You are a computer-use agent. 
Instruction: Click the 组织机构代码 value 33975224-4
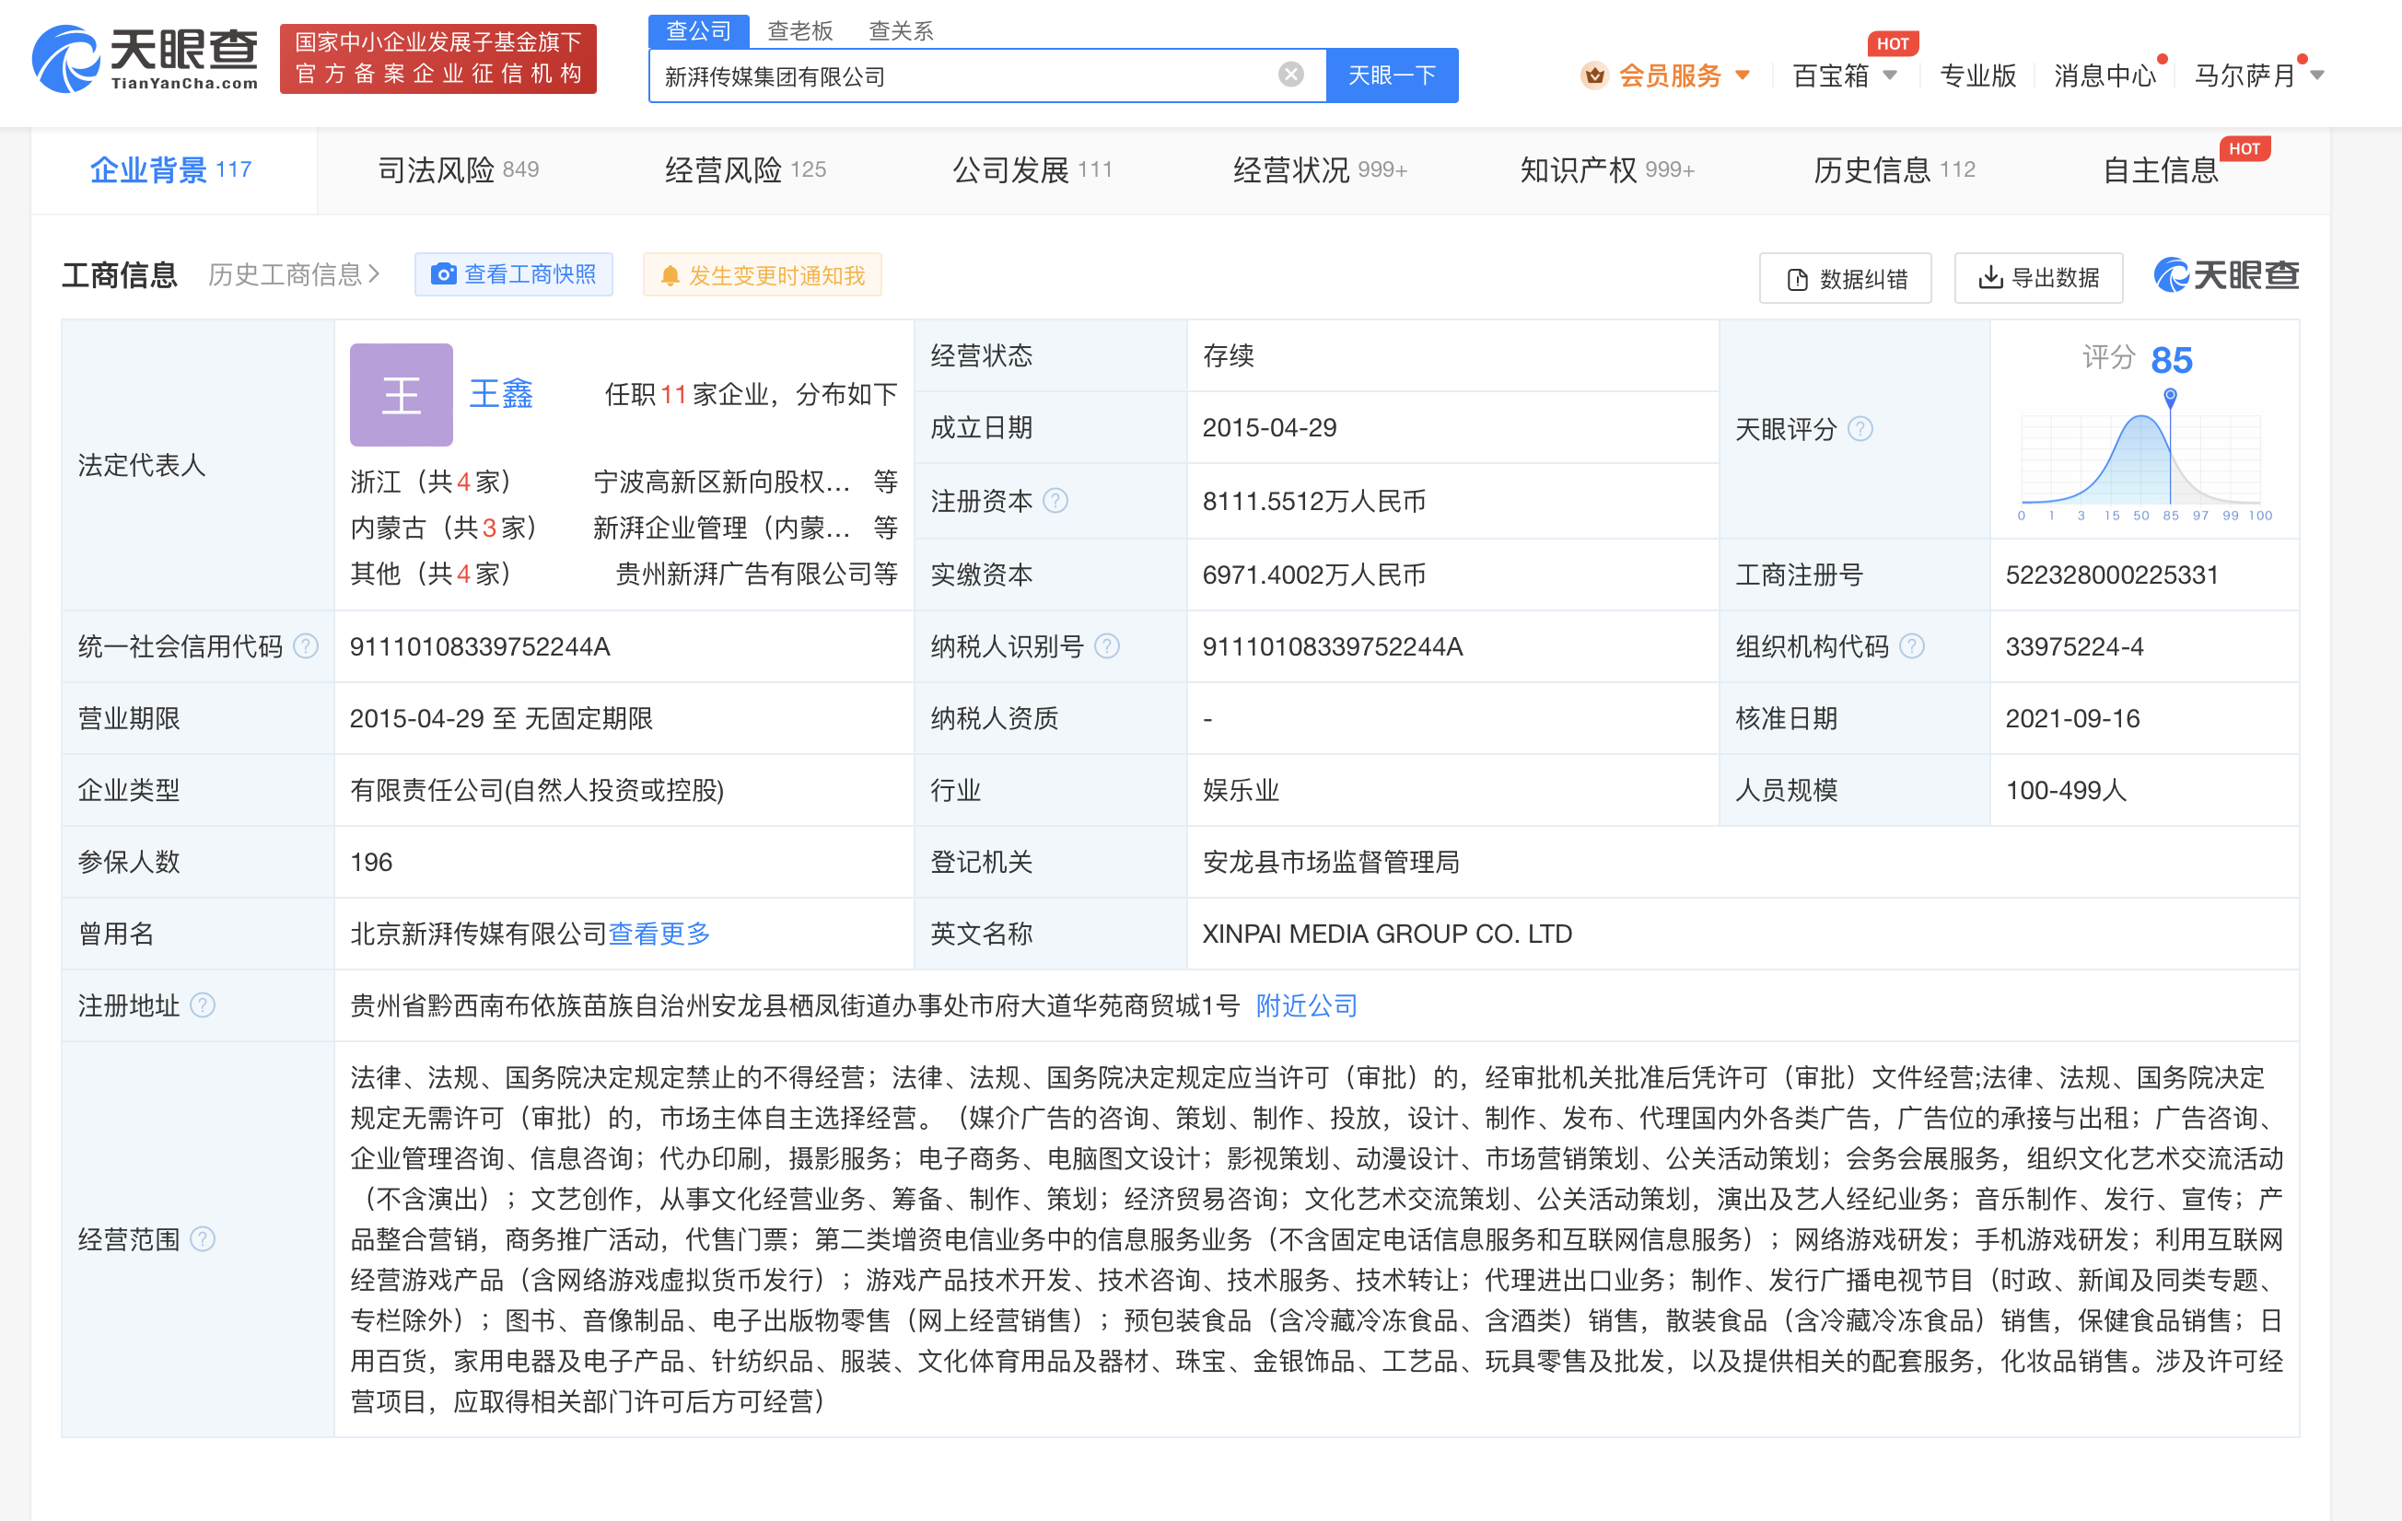click(2074, 646)
